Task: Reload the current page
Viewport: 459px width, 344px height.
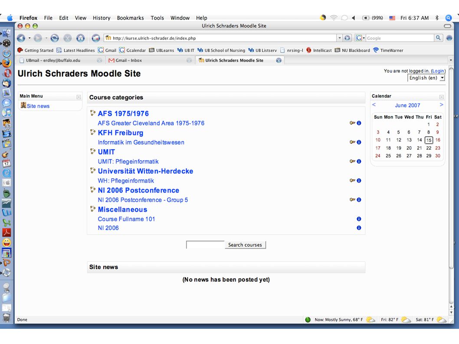Action: coord(55,38)
